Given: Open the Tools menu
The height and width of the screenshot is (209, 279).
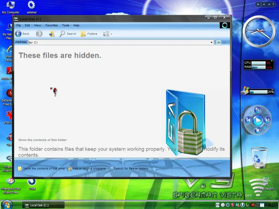Looking at the screenshot, I should pos(65,25).
